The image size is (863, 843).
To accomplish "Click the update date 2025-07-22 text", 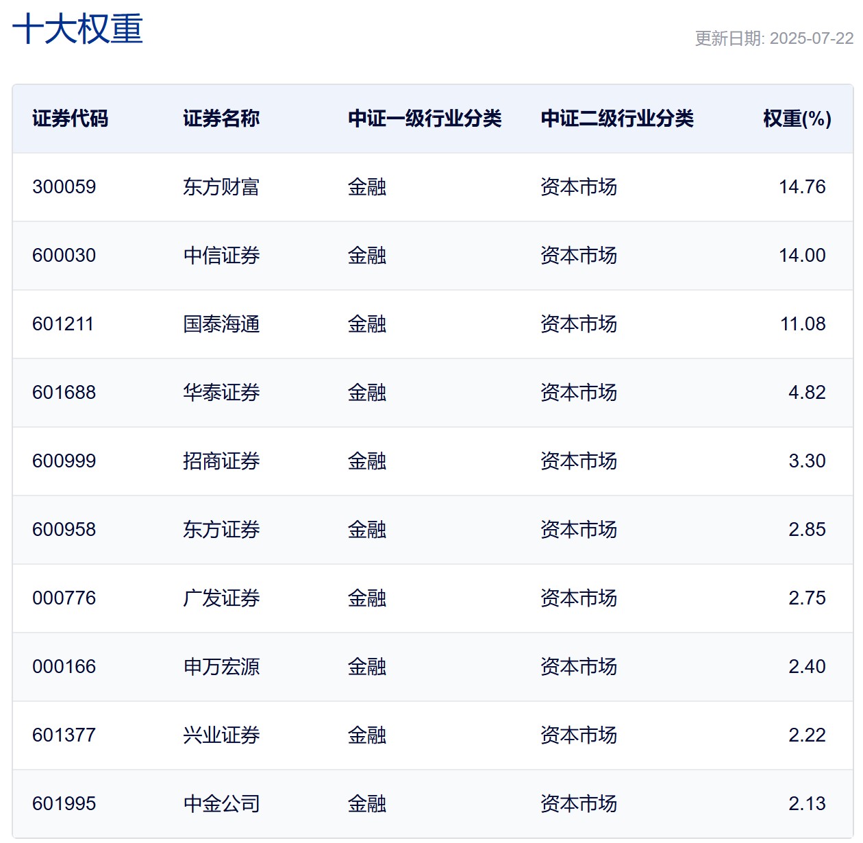I will click(774, 38).
